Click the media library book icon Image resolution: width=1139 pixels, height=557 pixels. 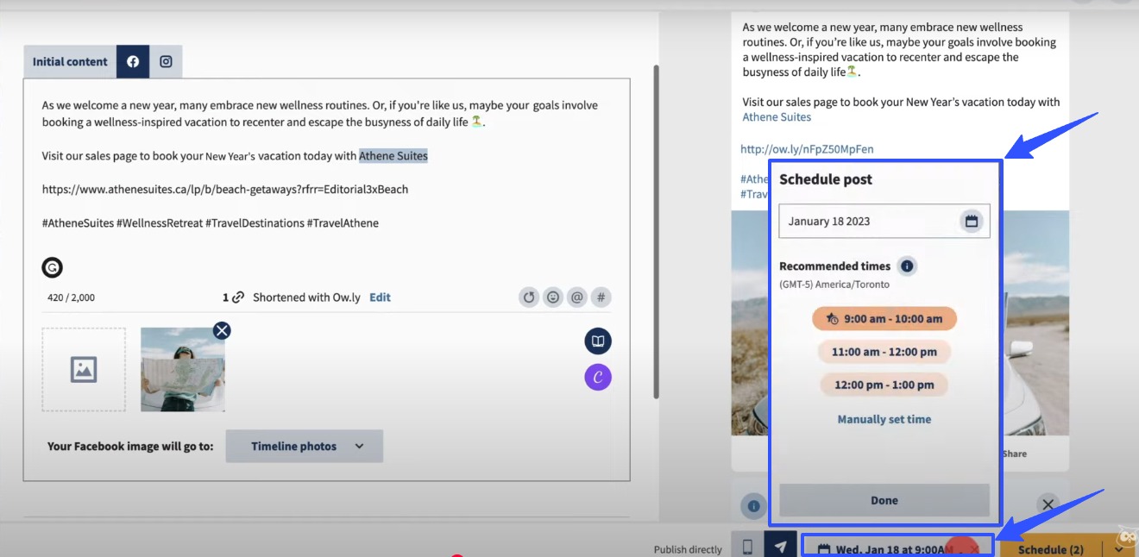(x=598, y=340)
